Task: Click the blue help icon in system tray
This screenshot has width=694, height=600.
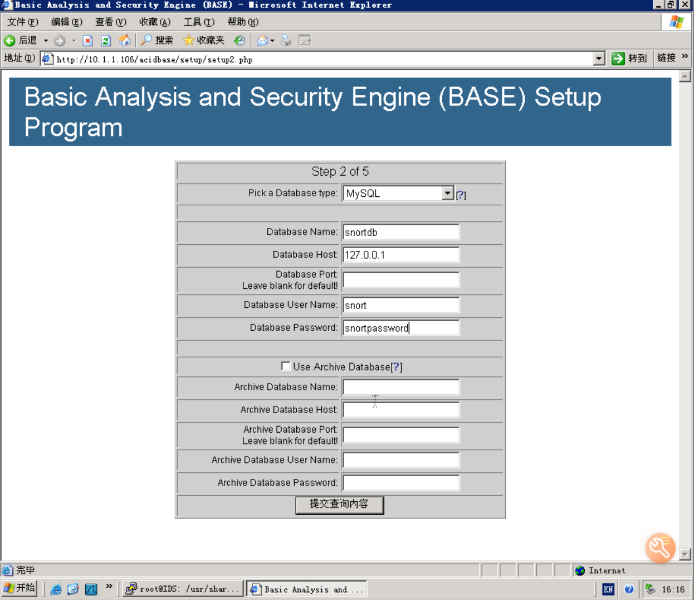Action: tap(629, 589)
